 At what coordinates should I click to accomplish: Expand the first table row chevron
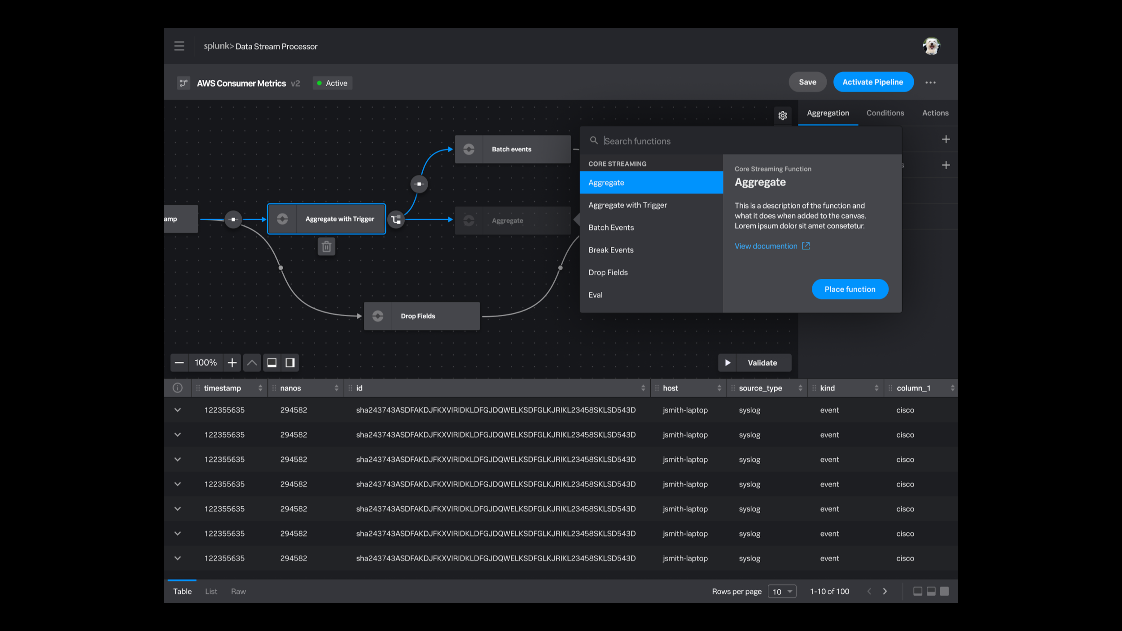point(178,410)
